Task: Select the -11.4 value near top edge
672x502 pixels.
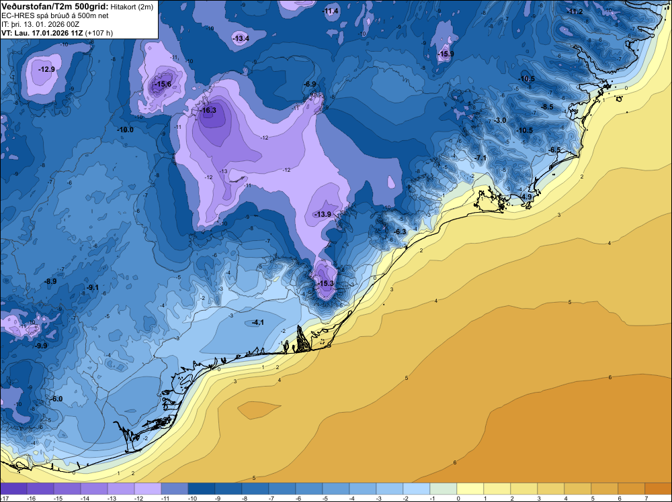Action: [x=331, y=11]
